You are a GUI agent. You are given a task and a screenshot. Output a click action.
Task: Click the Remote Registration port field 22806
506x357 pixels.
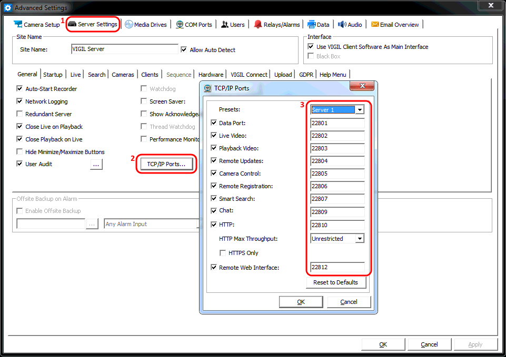pyautogui.click(x=337, y=186)
